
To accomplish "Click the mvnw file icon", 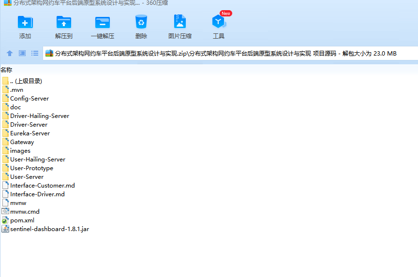I will [x=5, y=203].
